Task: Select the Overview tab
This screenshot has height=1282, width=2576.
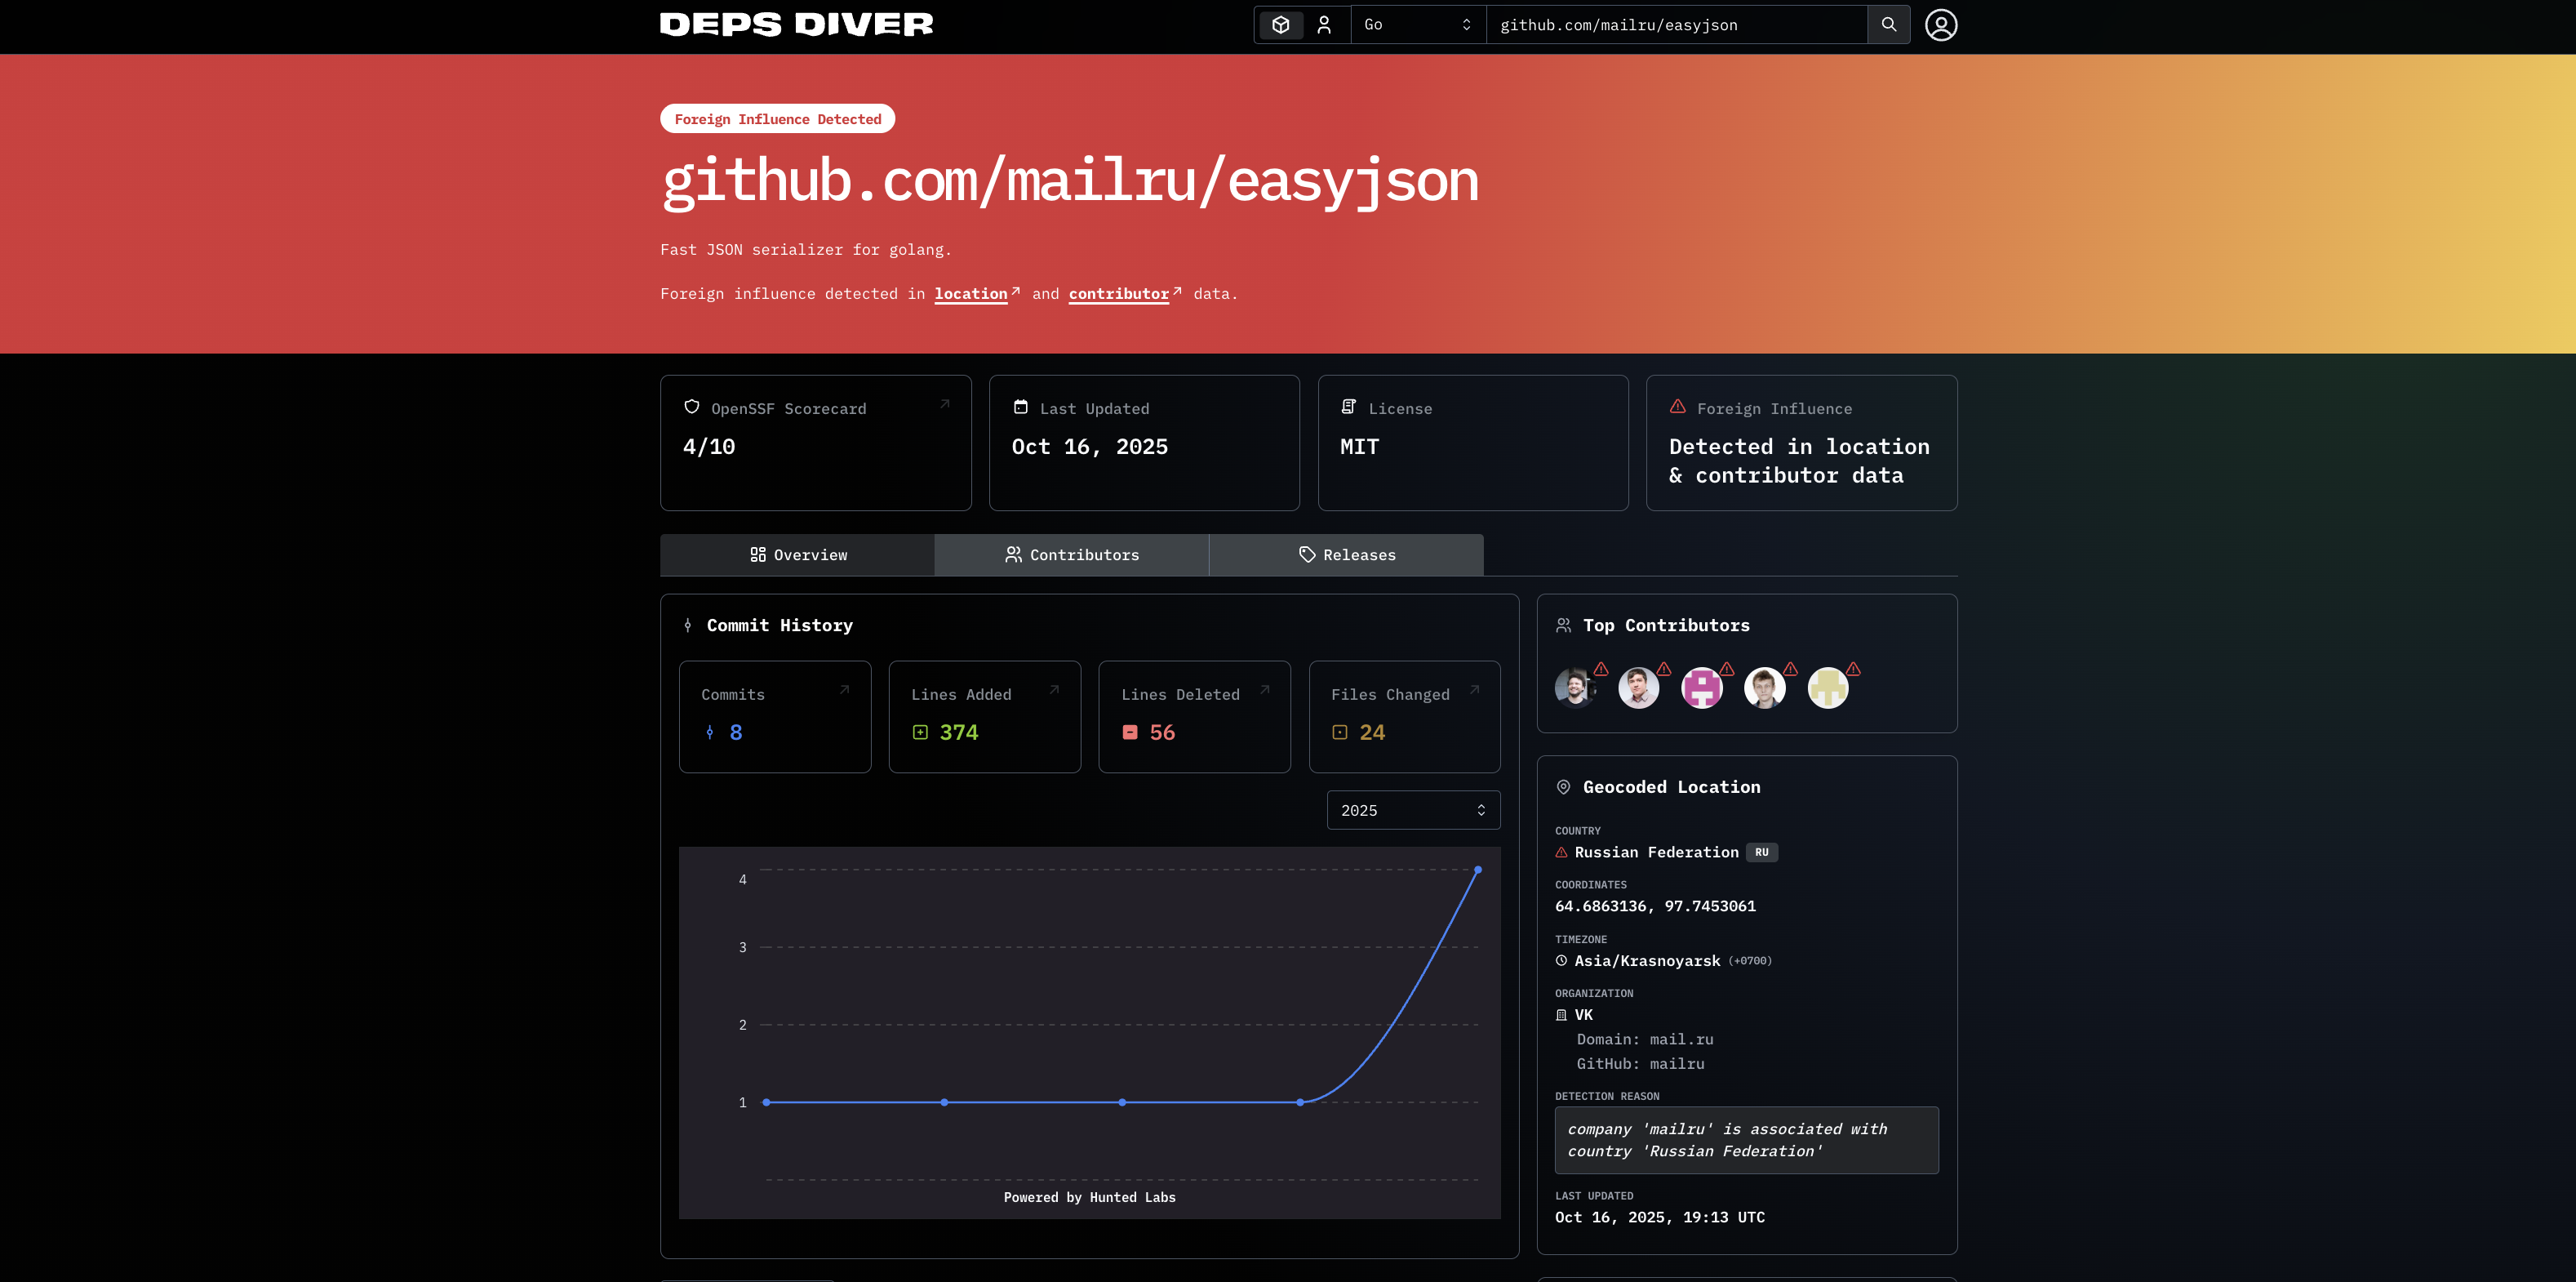Action: pos(797,555)
